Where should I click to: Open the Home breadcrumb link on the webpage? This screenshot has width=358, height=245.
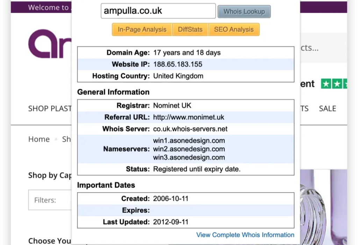(x=39, y=139)
